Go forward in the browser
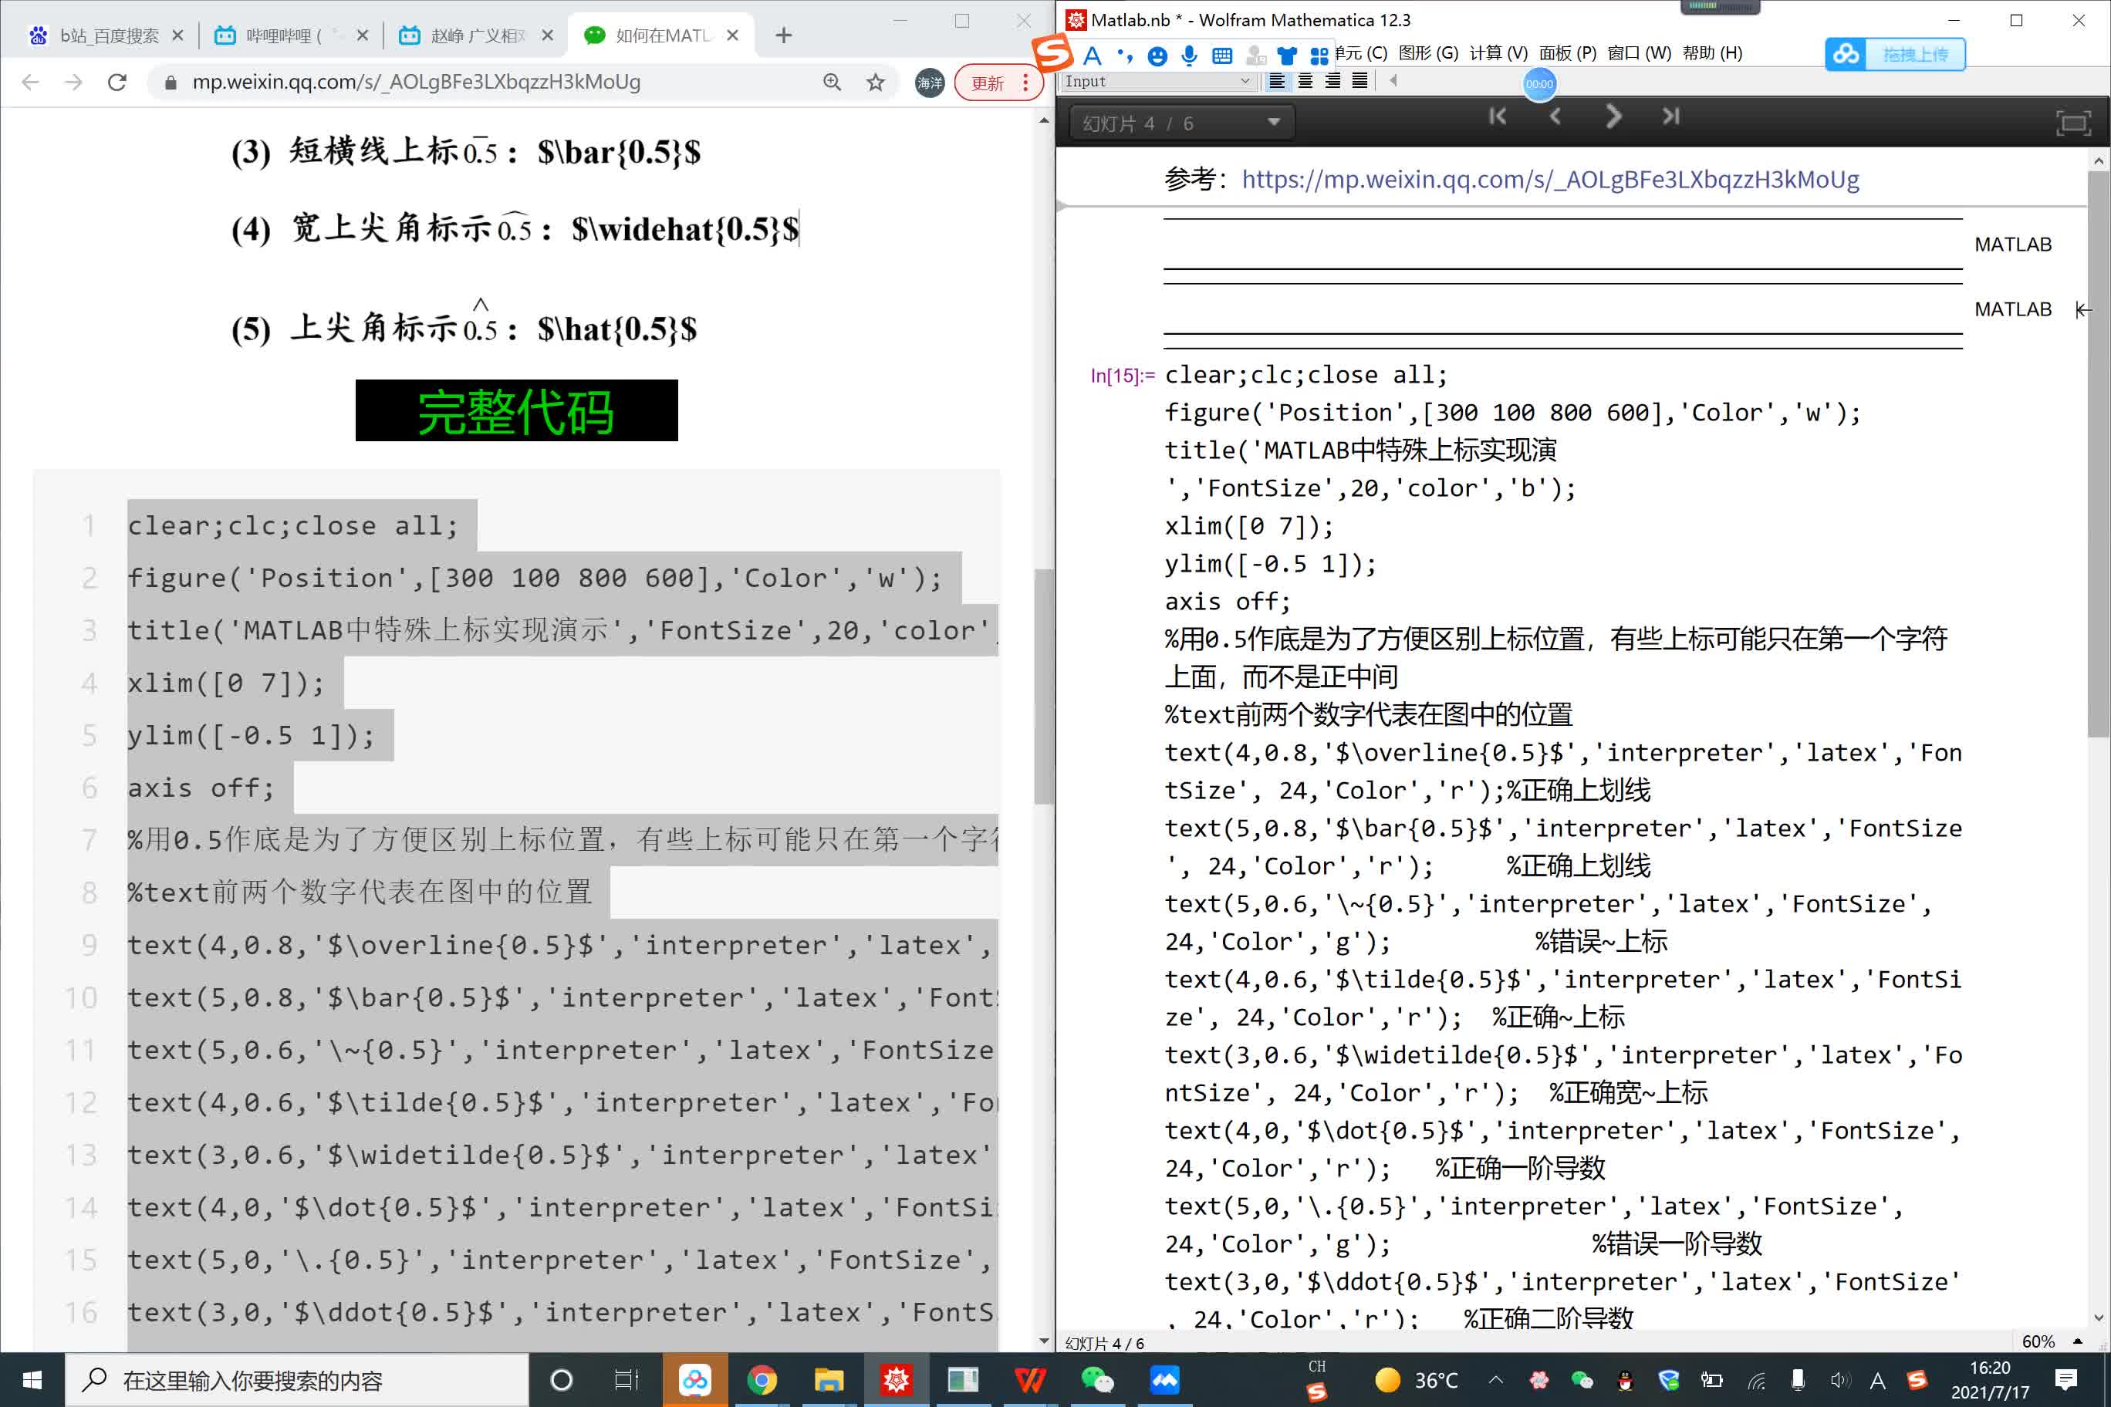The image size is (2111, 1407). (73, 83)
